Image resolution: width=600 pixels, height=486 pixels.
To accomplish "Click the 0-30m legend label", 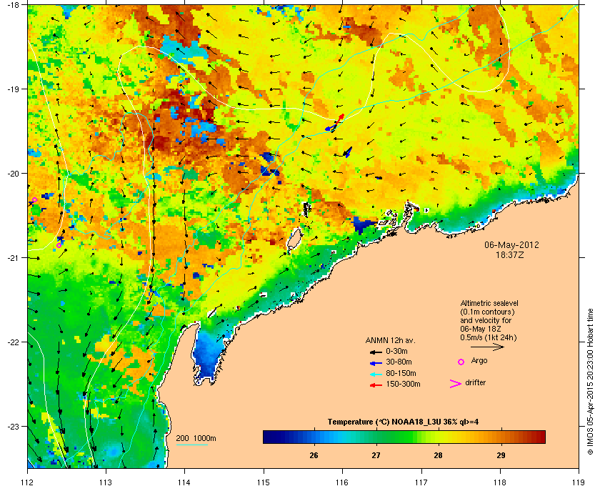I will click(x=396, y=351).
